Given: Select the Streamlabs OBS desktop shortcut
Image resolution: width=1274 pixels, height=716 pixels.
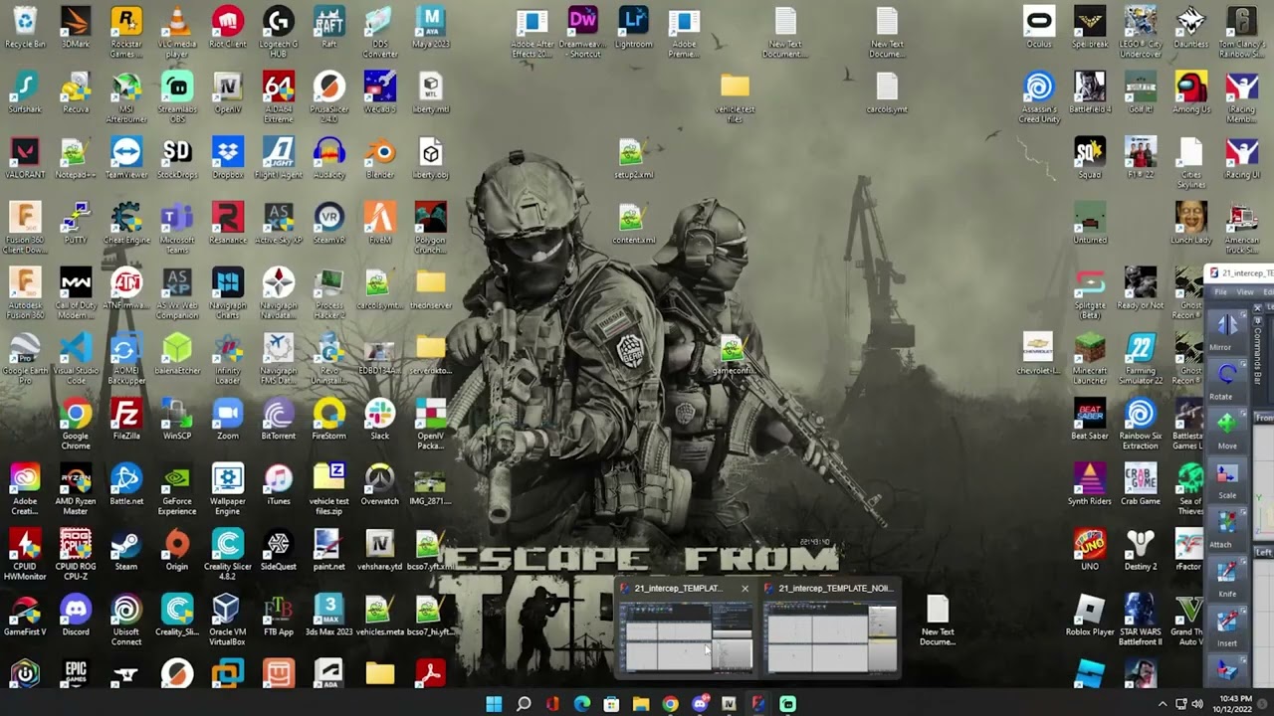Looking at the screenshot, I should 177,97.
